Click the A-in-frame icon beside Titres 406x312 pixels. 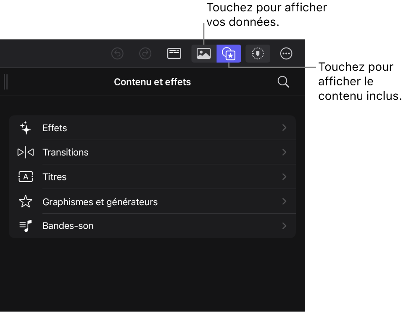coord(25,177)
